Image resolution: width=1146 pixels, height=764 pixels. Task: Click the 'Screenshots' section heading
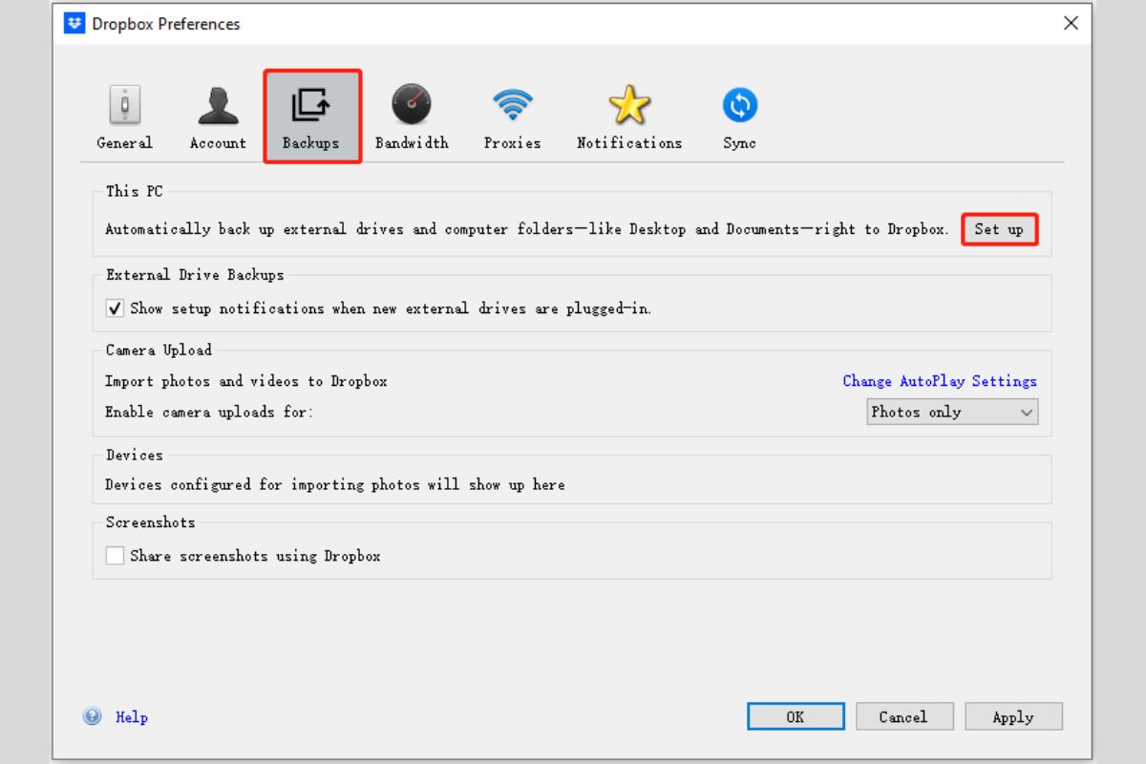(150, 522)
